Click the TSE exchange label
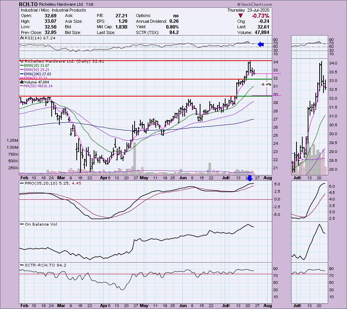This screenshot has width=347, height=309. [x=89, y=4]
